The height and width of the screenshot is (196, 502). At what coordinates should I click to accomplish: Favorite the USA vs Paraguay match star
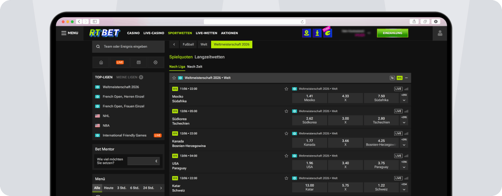tap(286, 156)
